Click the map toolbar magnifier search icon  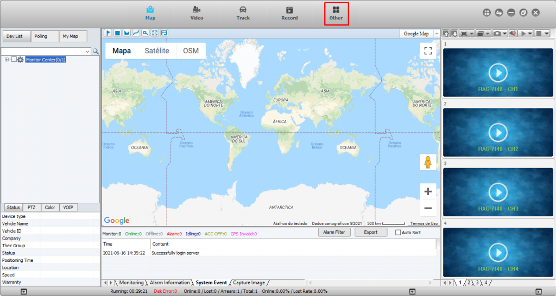(x=145, y=33)
